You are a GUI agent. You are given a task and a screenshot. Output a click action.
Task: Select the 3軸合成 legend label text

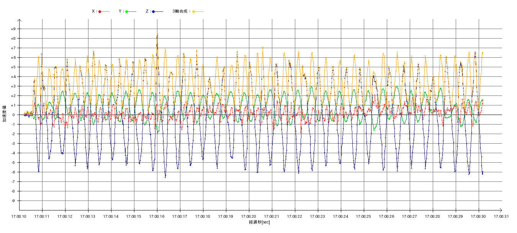coord(181,11)
